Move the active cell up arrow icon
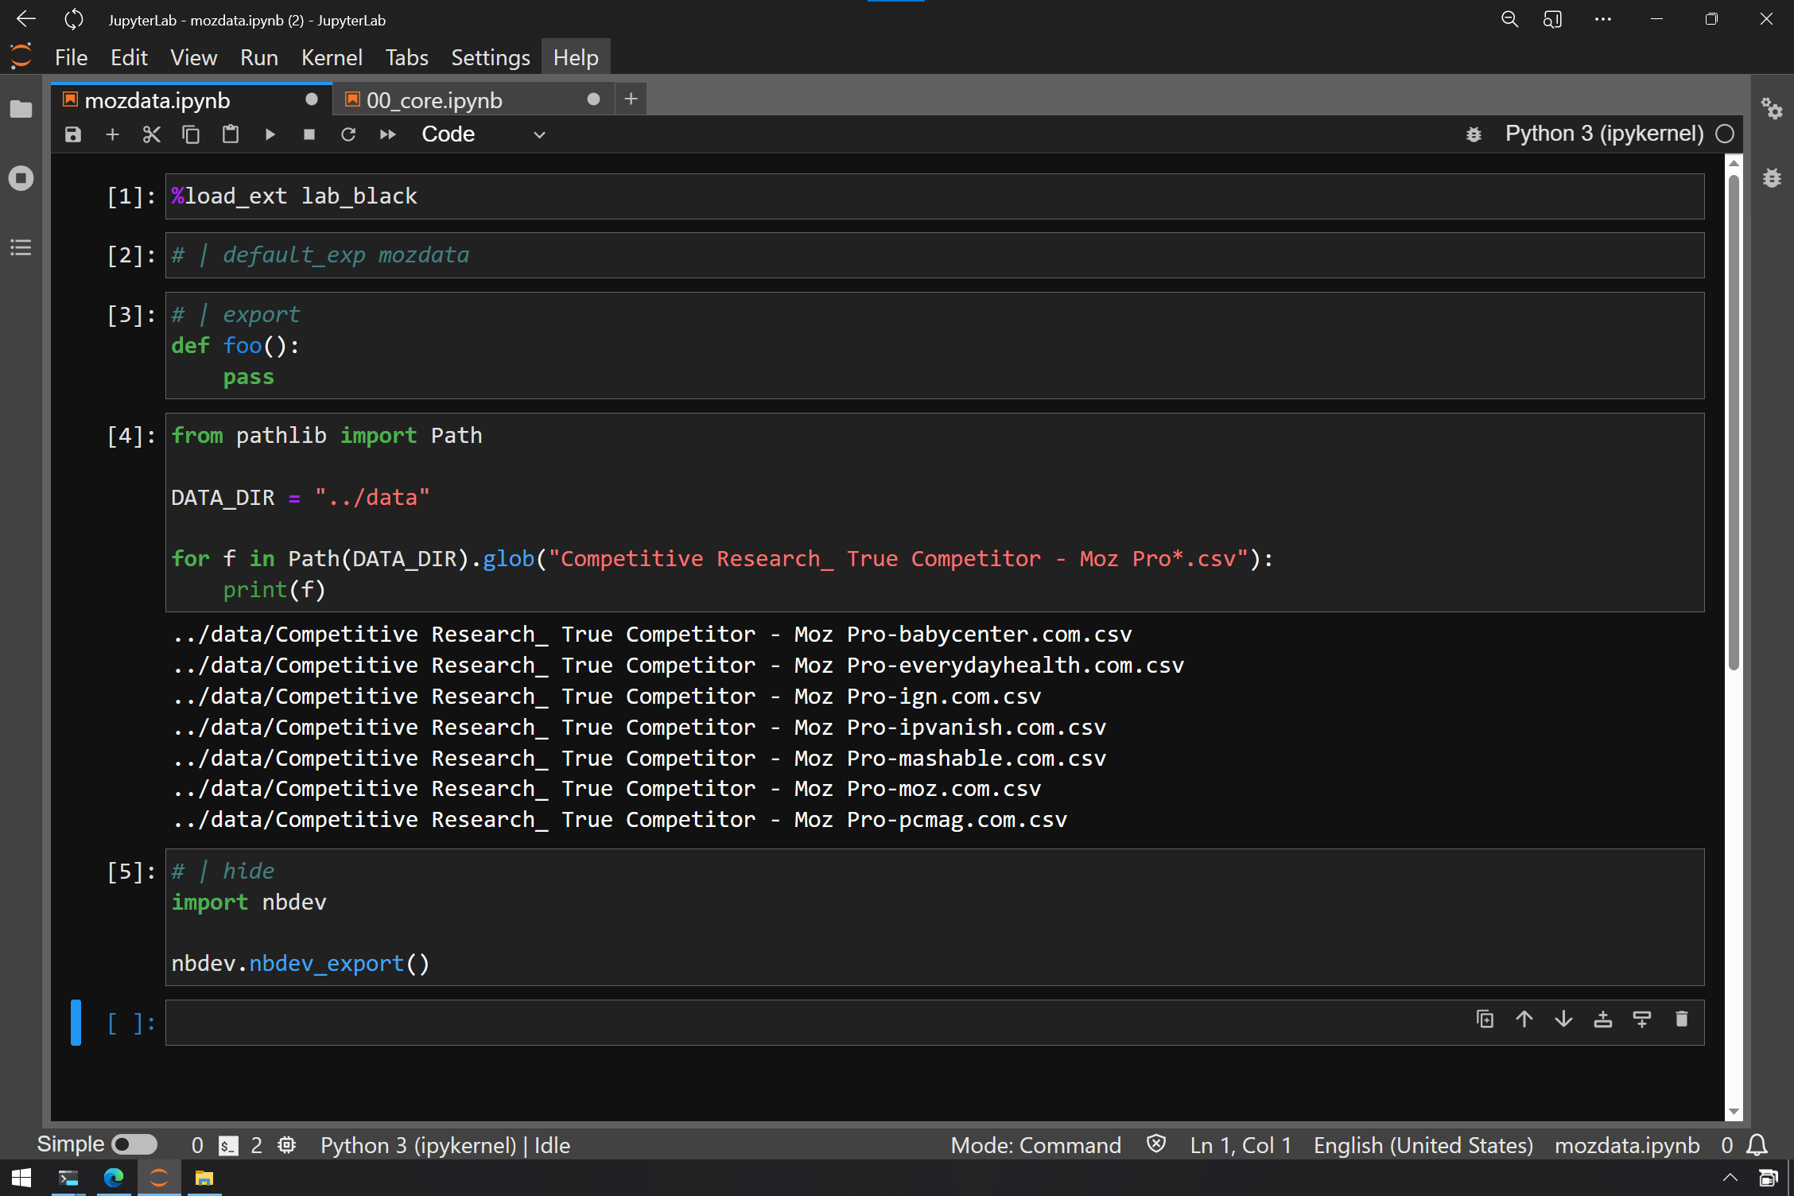The width and height of the screenshot is (1794, 1196). (1524, 1019)
